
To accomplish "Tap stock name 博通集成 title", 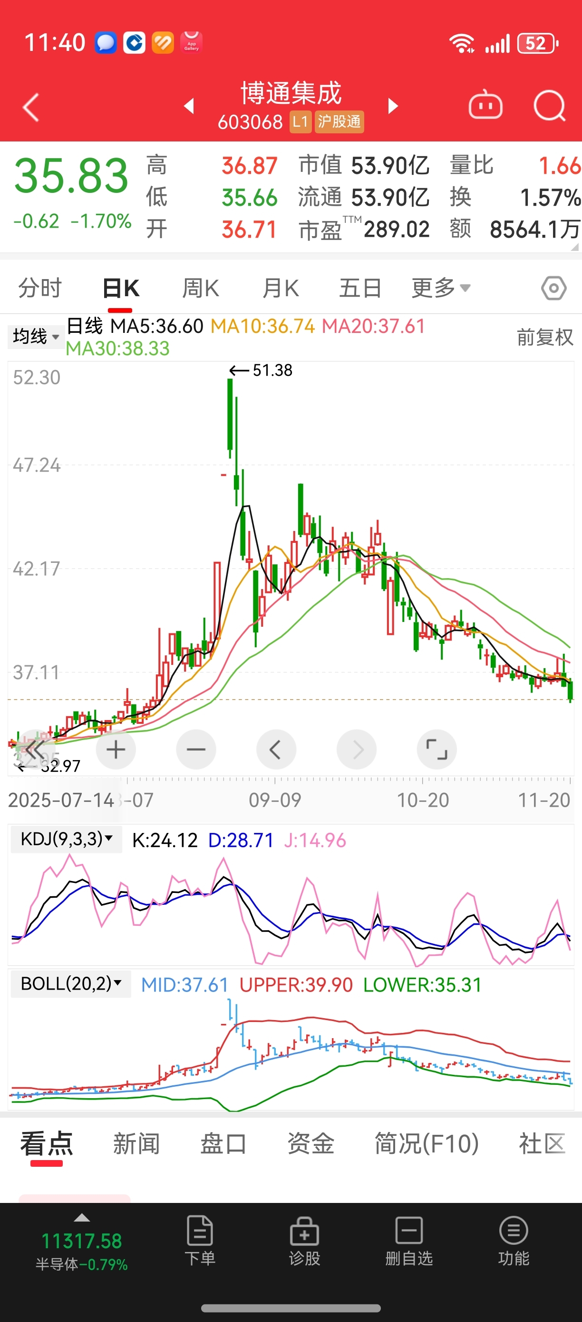I will click(291, 93).
